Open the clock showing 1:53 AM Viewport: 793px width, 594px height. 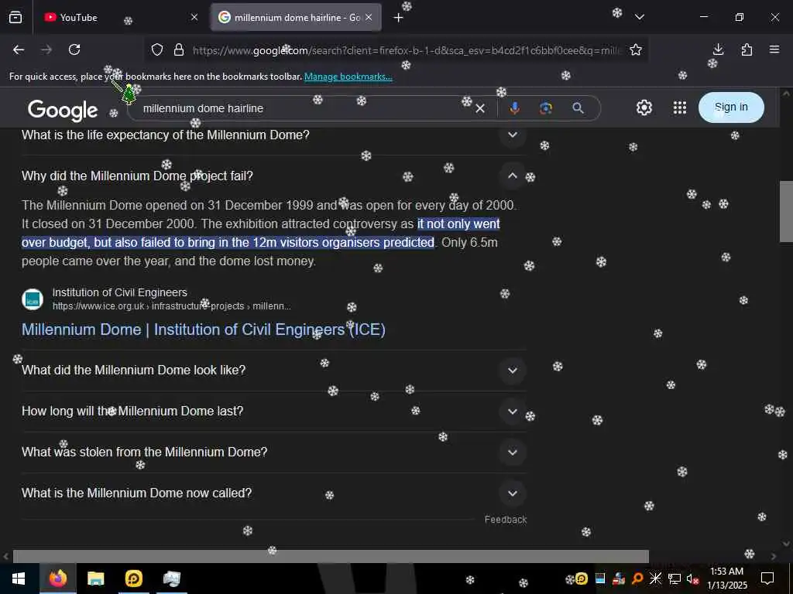coord(726,579)
